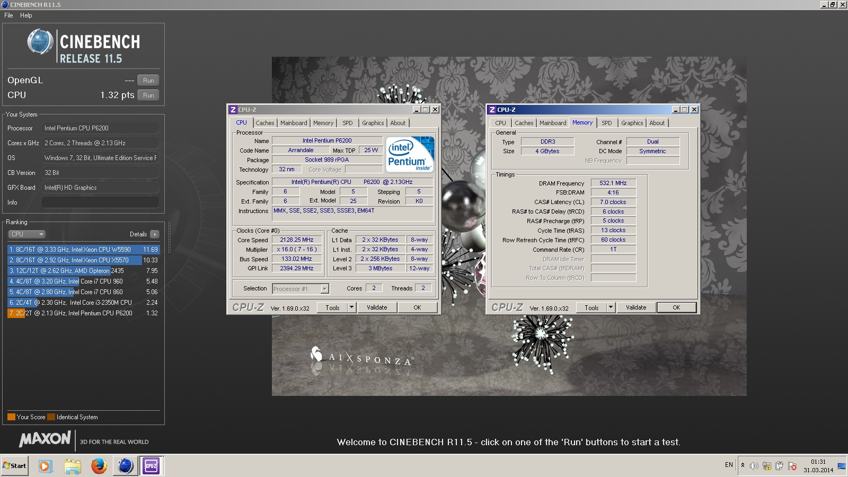Switch to Cinebench taskbar icon
The width and height of the screenshot is (848, 477).
tap(125, 466)
